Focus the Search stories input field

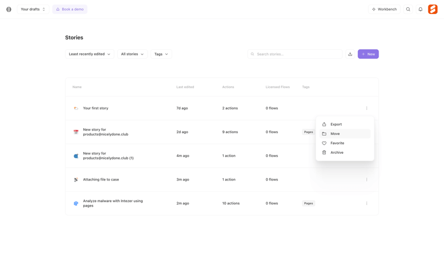(x=295, y=54)
